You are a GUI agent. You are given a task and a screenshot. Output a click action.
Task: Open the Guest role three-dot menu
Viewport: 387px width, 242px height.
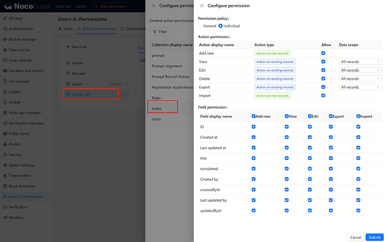pyautogui.click(x=126, y=84)
